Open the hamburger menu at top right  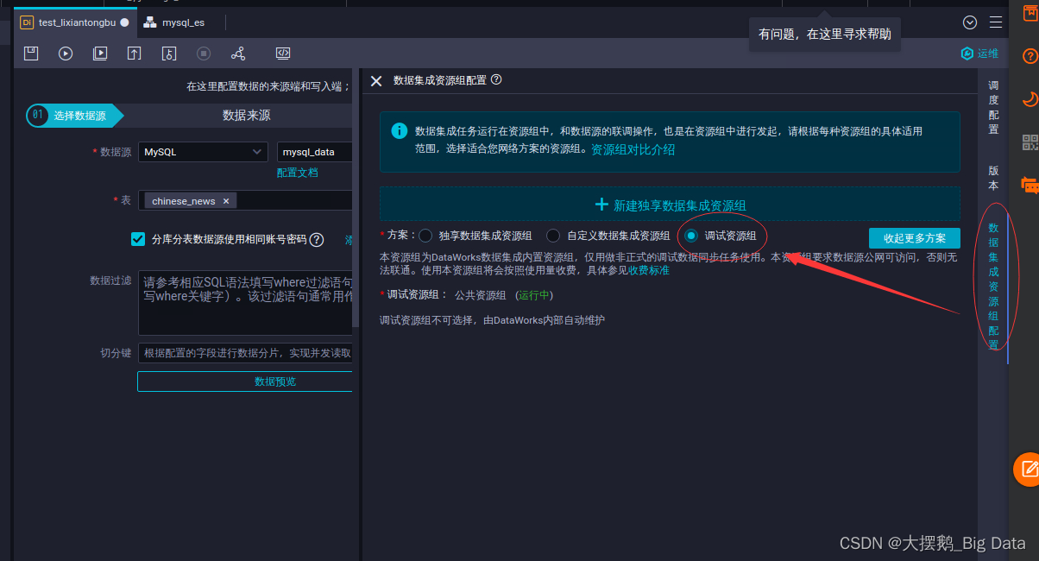pyautogui.click(x=997, y=22)
